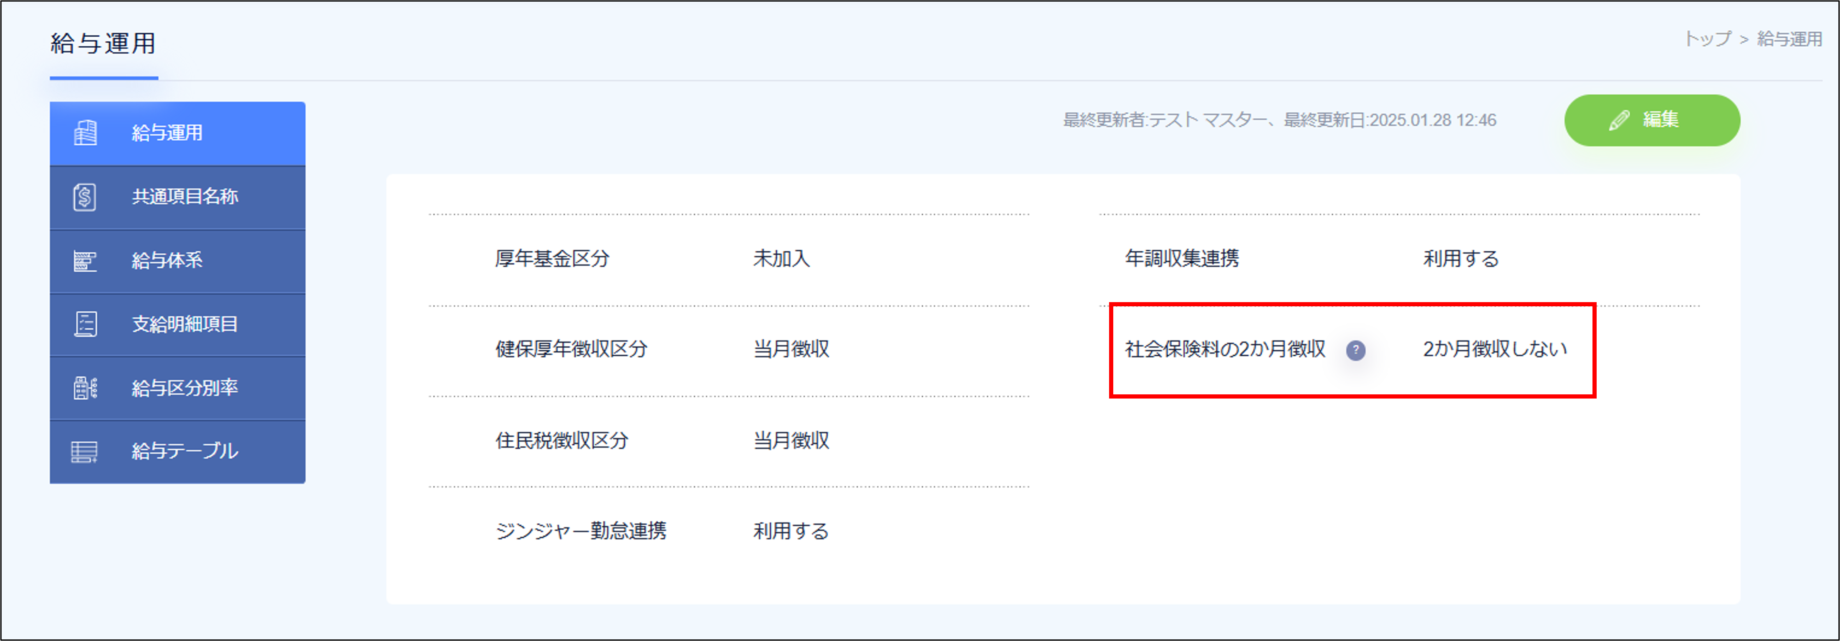Click the 給与運用 page title heading
Image resolution: width=1840 pixels, height=641 pixels.
tap(103, 43)
